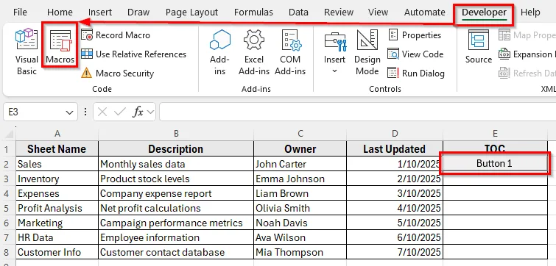Switch to the Draw tab
This screenshot has height=266, width=556.
pyautogui.click(x=138, y=12)
